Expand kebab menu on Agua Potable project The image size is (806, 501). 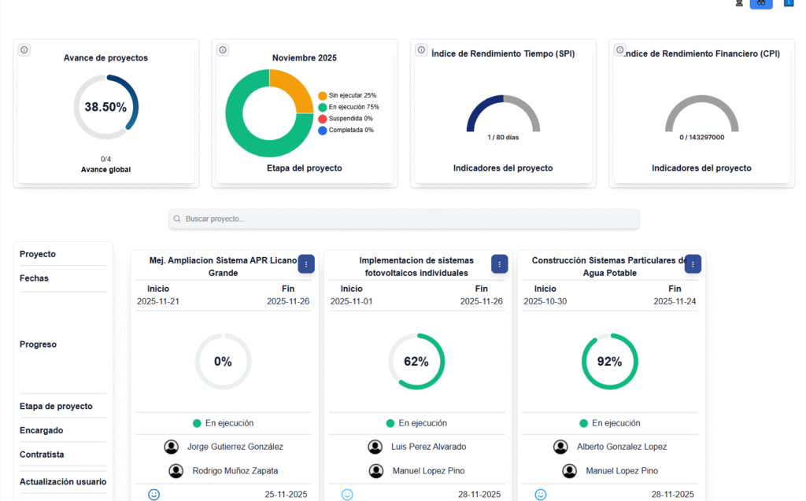[693, 264]
